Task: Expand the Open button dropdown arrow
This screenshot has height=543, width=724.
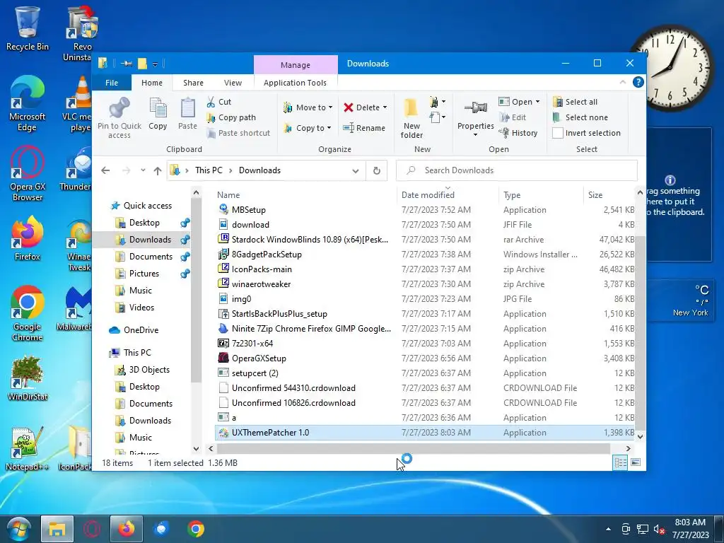Action: tap(537, 102)
